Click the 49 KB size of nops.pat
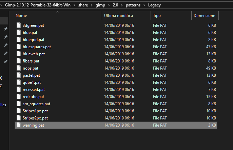233x150 pixels. tap(211, 68)
